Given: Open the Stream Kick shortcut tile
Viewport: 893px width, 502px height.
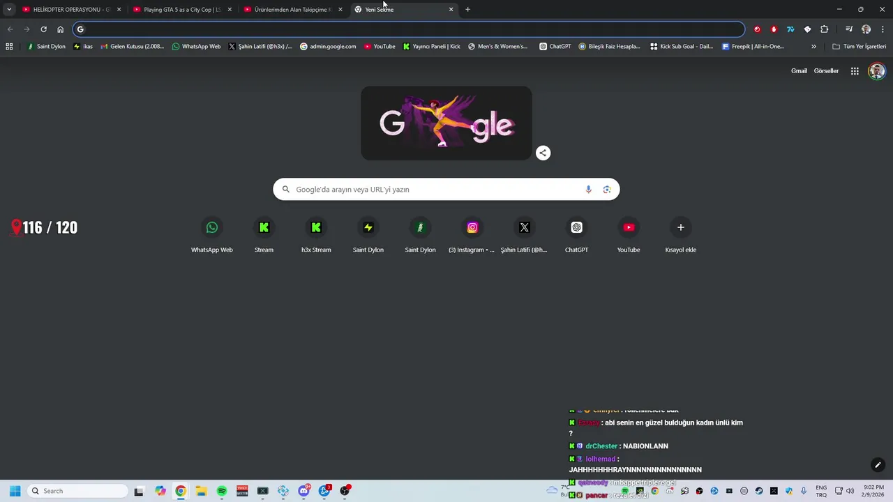Looking at the screenshot, I should 264,235.
